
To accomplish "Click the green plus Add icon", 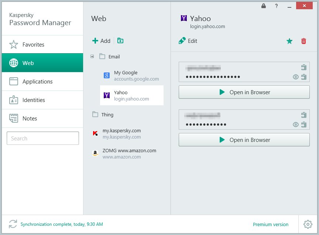I will pos(95,41).
